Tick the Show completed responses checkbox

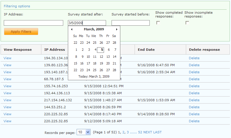coord(158,23)
